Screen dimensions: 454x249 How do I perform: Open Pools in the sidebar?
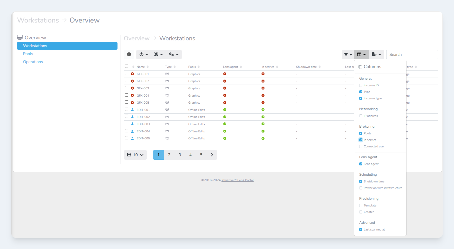[28, 54]
